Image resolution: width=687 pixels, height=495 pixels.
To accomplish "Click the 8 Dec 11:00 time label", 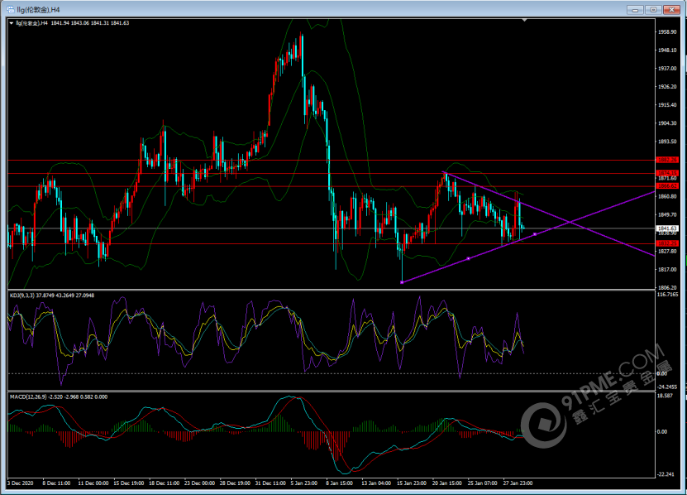I will pos(56,483).
